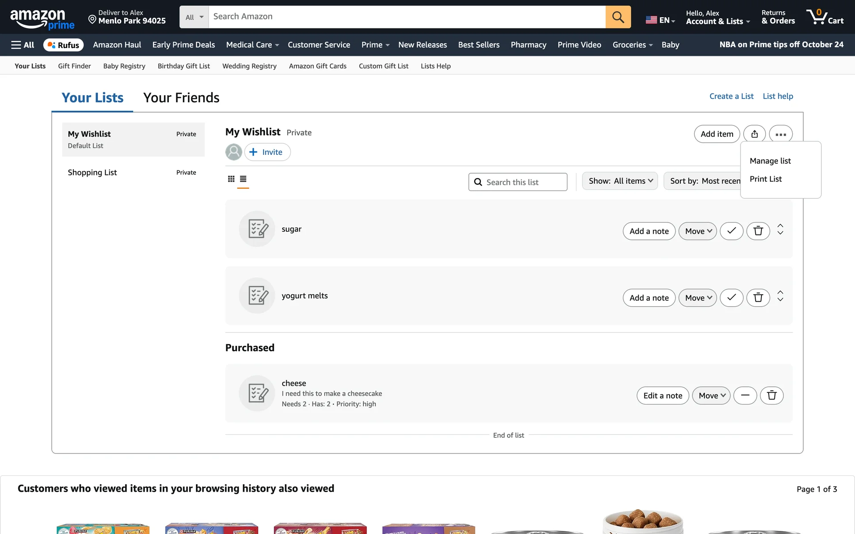Open the All hamburger menu
This screenshot has height=534, width=855.
(x=23, y=45)
